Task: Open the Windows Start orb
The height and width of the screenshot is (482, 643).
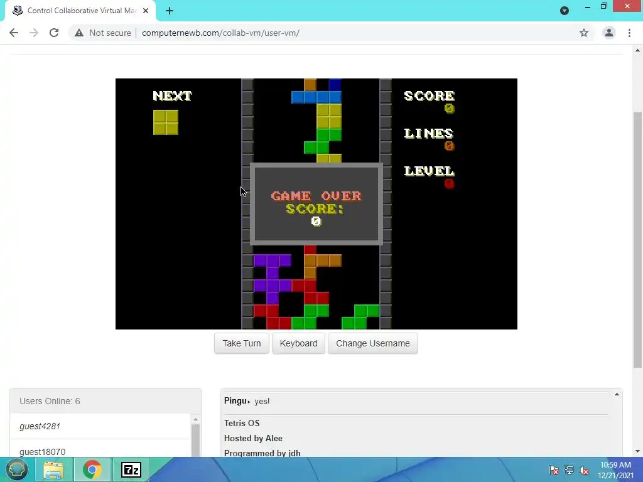Action: [x=16, y=469]
